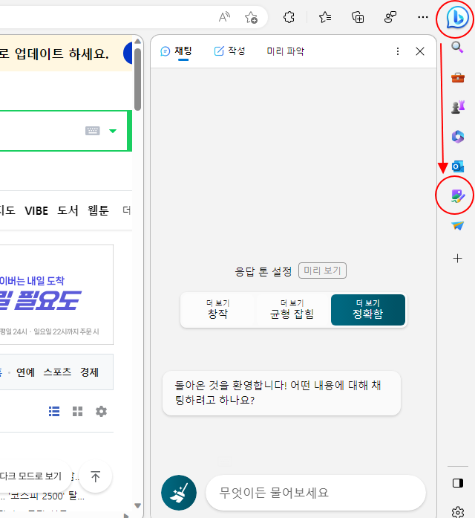Add this page to favorites star icon
Screen dimensions: 475x518
point(251,17)
